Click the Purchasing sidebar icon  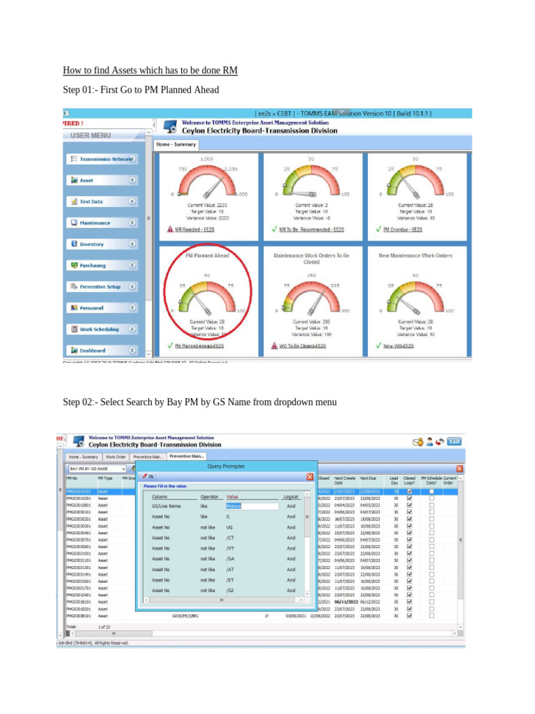click(x=74, y=265)
